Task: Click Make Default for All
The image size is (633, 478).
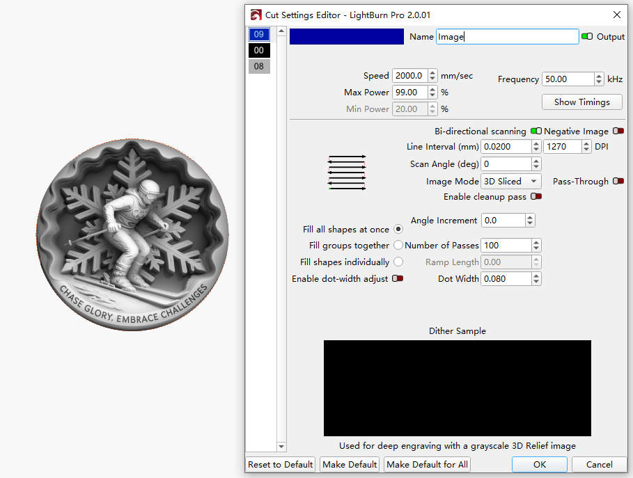Action: click(427, 464)
